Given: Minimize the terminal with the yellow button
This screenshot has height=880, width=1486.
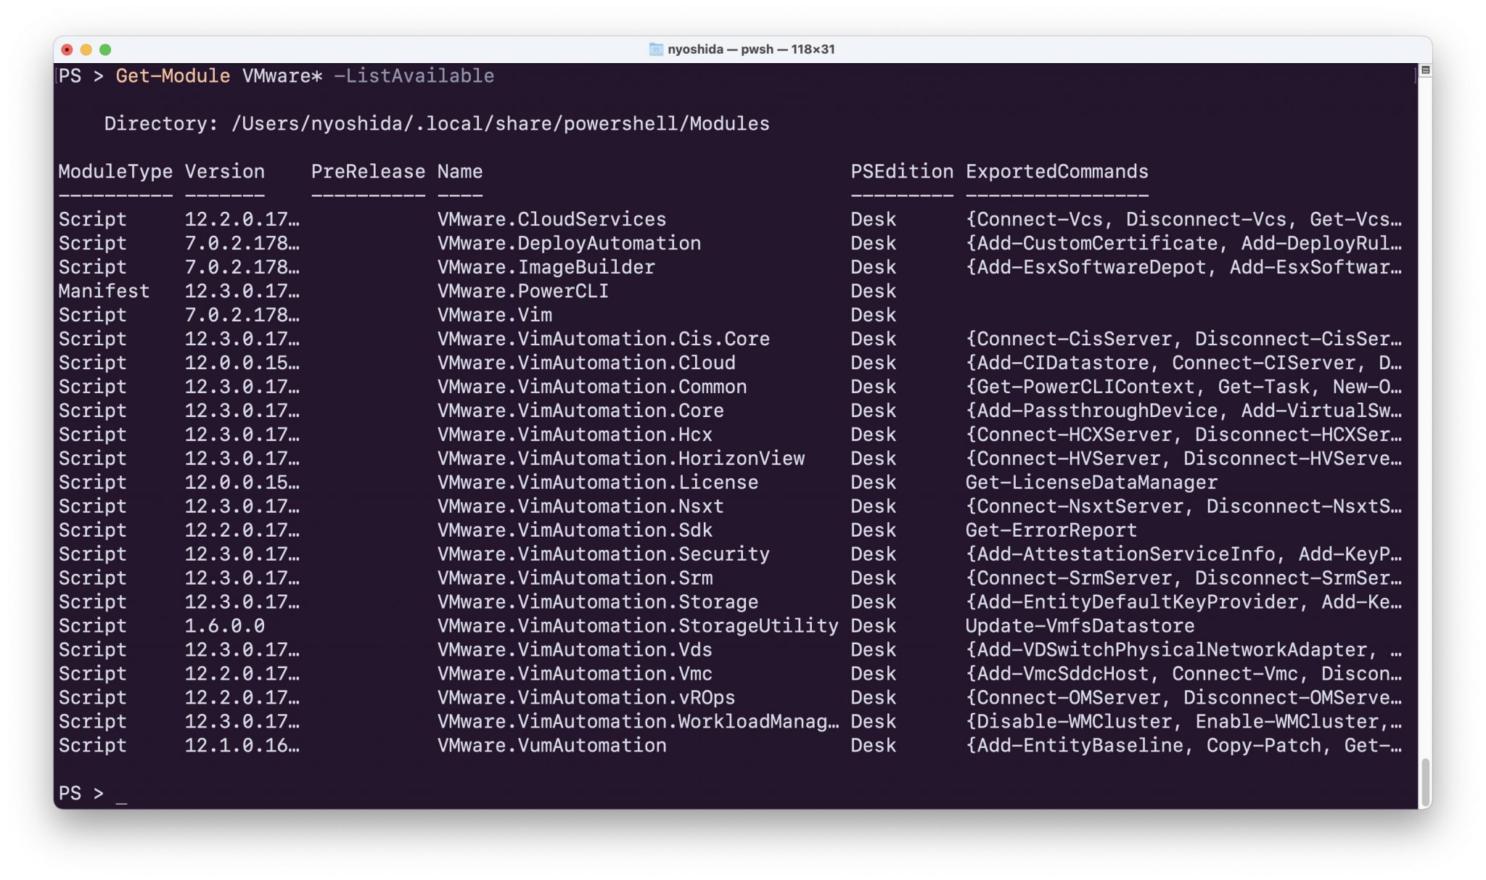Looking at the screenshot, I should 86,49.
